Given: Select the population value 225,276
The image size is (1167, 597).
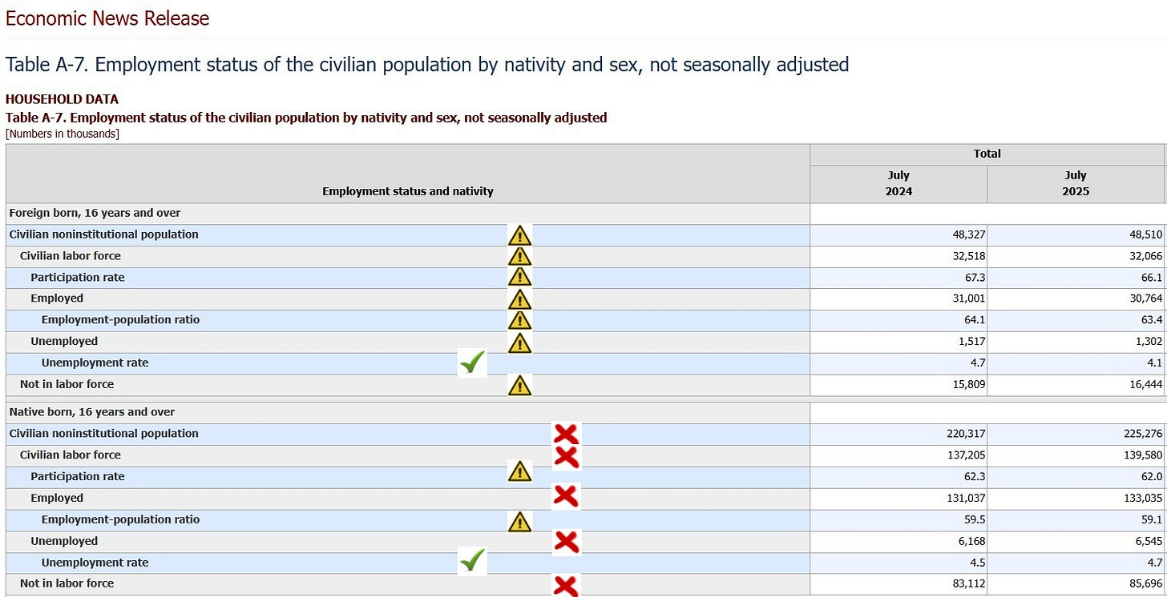Looking at the screenshot, I should pos(1142,434).
